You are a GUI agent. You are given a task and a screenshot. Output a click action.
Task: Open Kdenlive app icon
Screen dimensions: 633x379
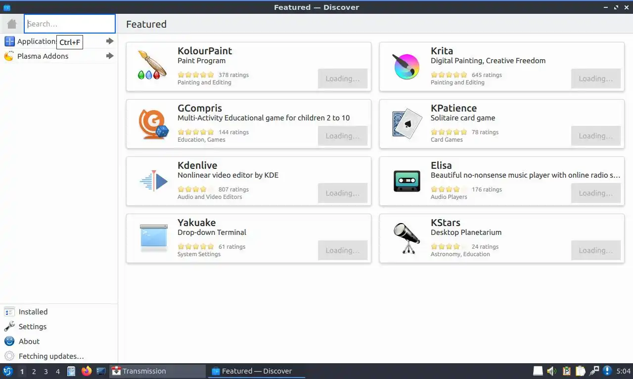(154, 181)
